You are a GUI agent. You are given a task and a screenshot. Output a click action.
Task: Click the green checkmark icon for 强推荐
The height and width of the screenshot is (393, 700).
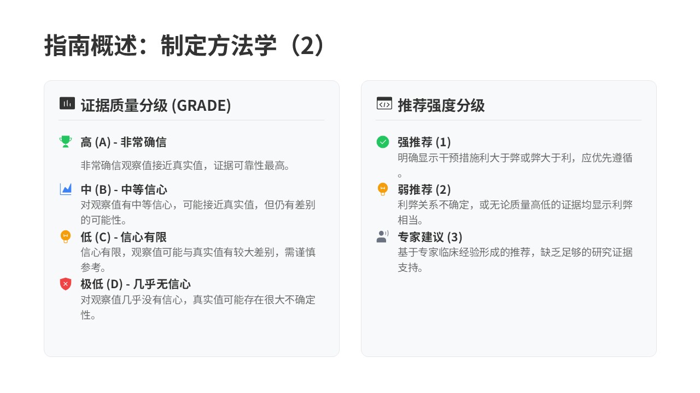(383, 142)
